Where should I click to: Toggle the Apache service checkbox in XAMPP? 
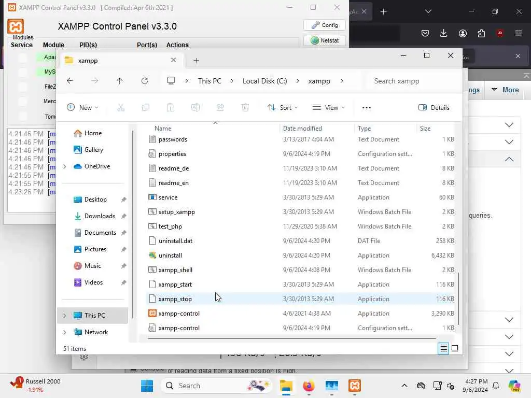23,58
